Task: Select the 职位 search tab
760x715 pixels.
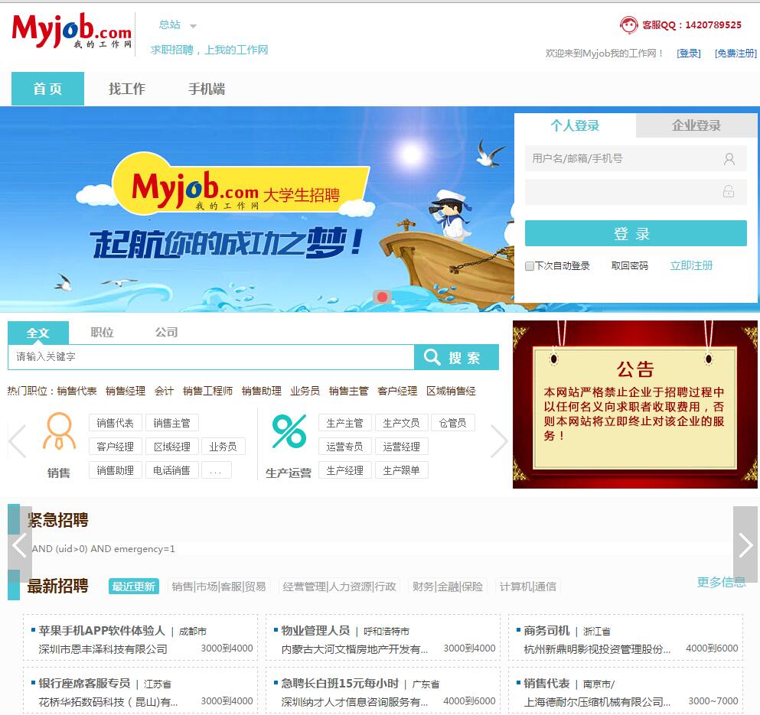Action: (x=103, y=333)
